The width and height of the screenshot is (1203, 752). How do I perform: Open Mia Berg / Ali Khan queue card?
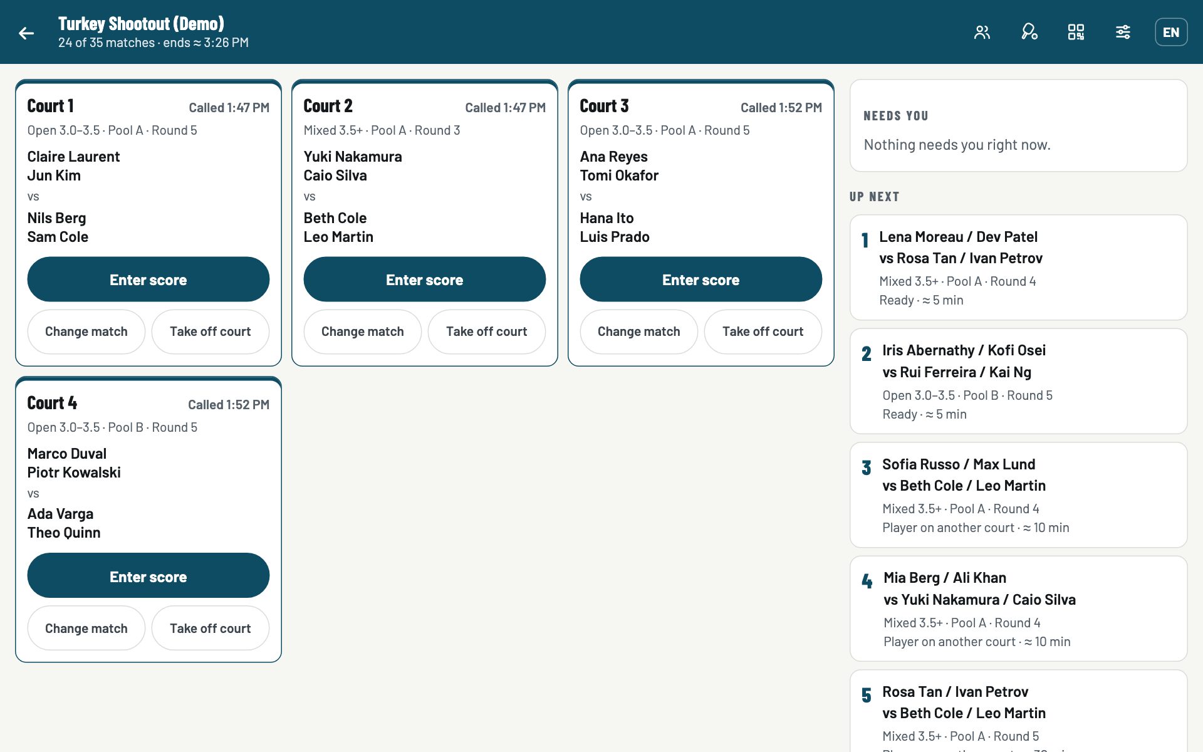pos(1018,608)
